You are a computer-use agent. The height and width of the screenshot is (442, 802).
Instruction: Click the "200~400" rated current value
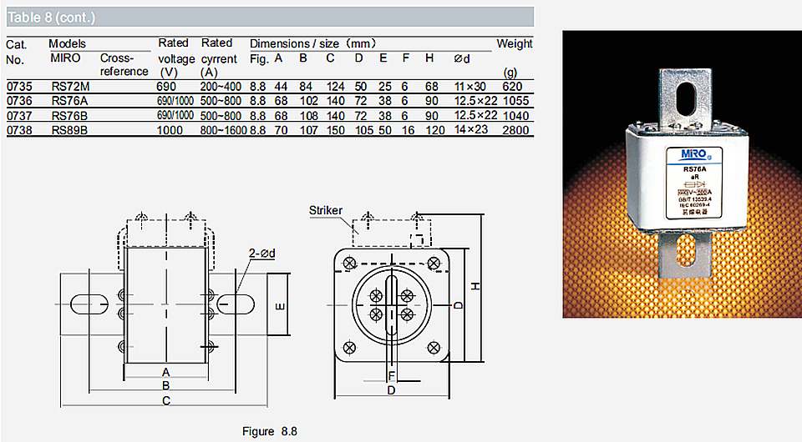[221, 86]
